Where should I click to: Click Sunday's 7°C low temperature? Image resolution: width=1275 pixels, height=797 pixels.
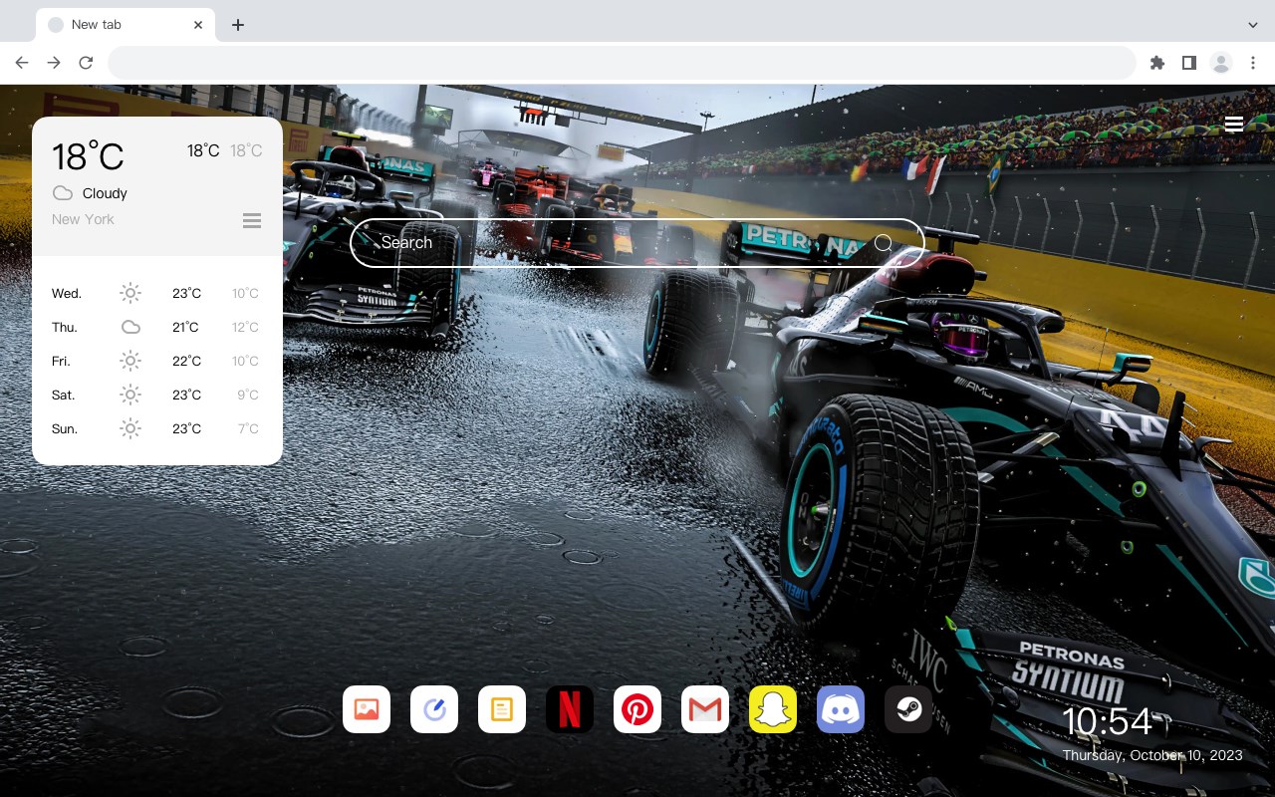point(248,428)
